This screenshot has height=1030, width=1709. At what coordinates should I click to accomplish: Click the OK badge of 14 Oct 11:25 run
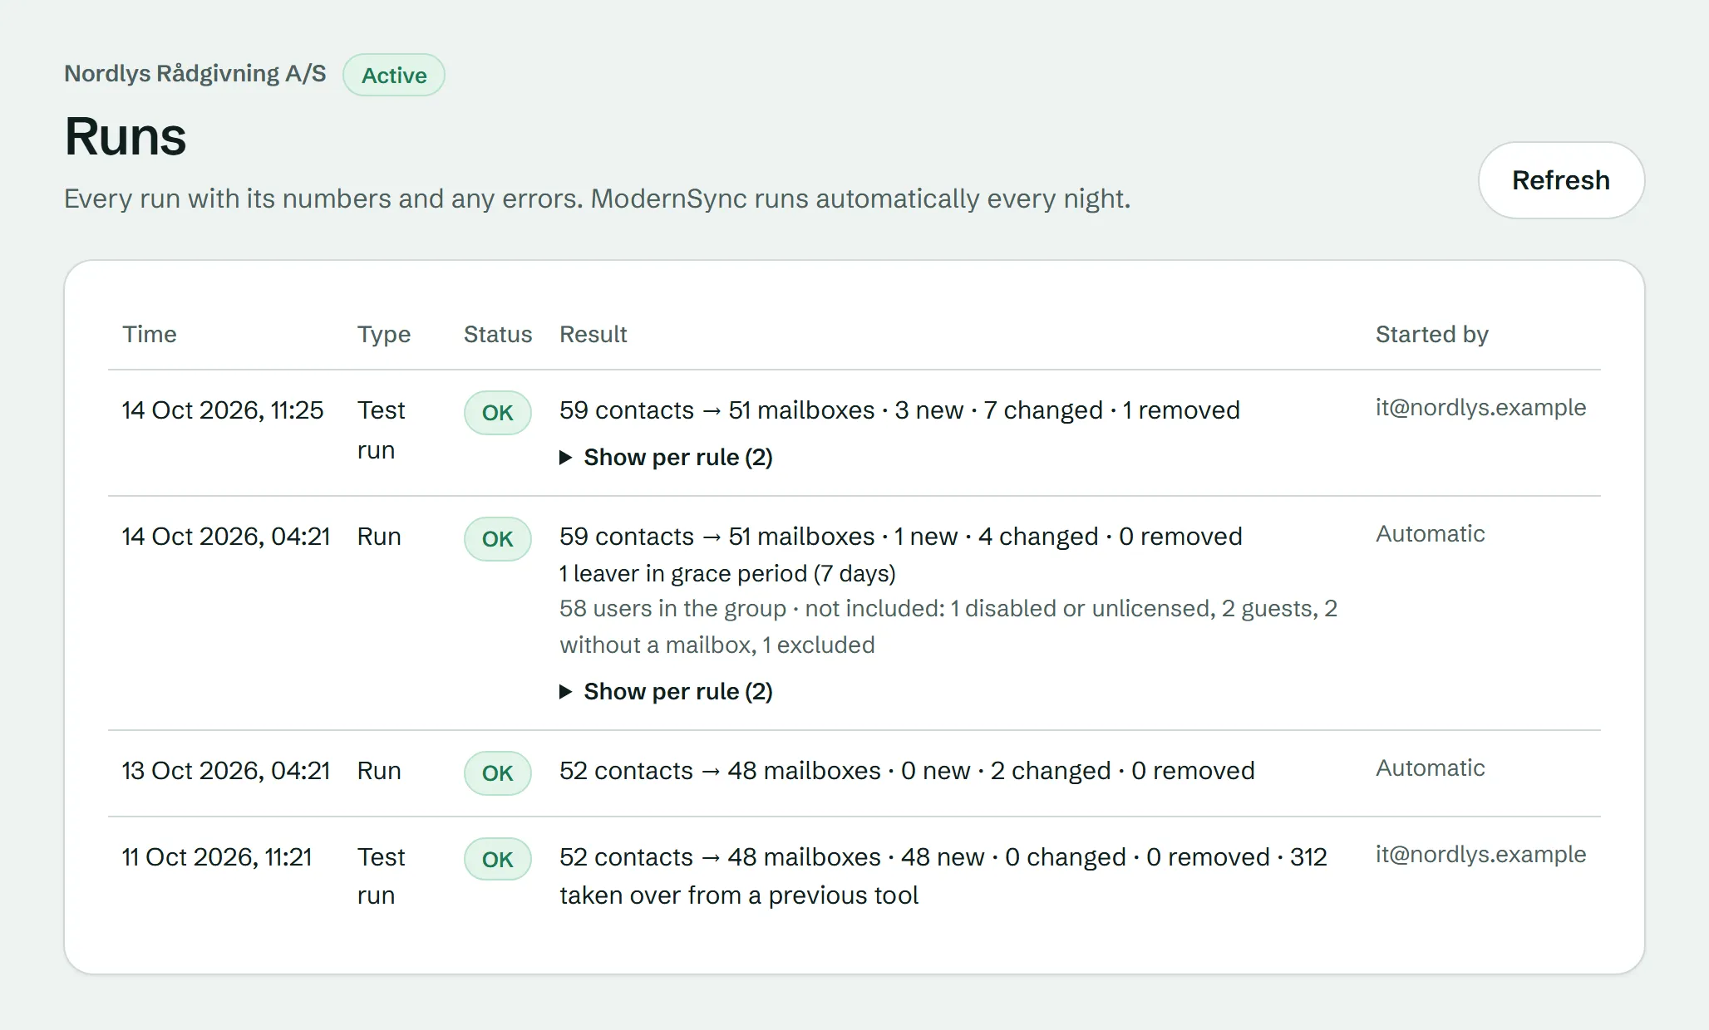coord(497,413)
